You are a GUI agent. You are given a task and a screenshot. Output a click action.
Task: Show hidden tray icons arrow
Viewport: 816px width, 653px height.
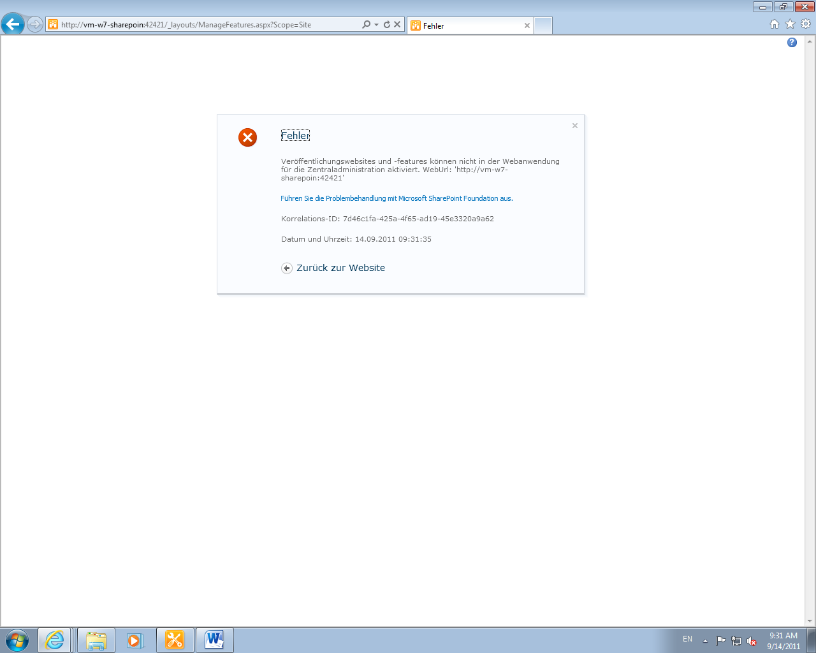pyautogui.click(x=705, y=641)
